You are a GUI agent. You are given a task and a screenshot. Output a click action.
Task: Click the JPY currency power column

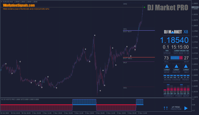188,88
